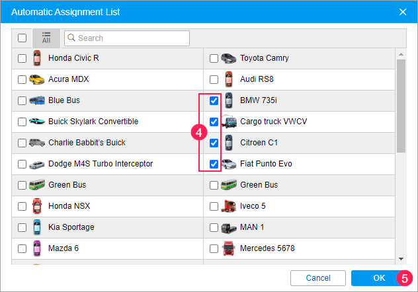Click the Audi RS8 label
The image size is (418, 292).
point(257,79)
